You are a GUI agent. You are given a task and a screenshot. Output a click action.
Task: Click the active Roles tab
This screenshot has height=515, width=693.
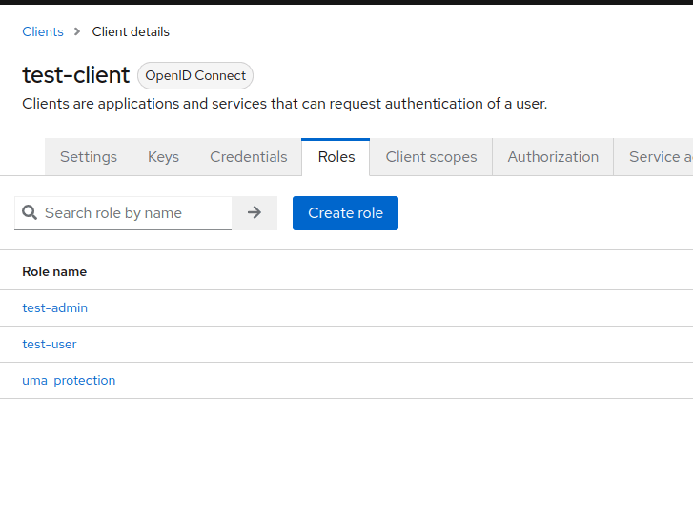pos(336,157)
